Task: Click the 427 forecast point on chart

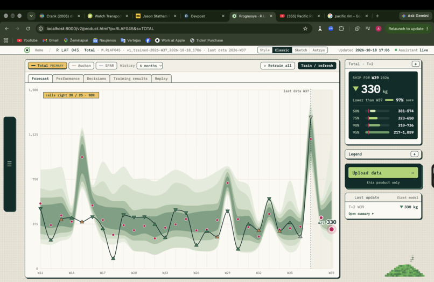Action: tap(321, 218)
